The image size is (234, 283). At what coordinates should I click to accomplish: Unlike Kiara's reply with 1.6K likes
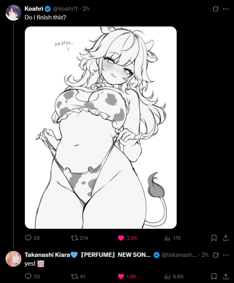pos(127,276)
